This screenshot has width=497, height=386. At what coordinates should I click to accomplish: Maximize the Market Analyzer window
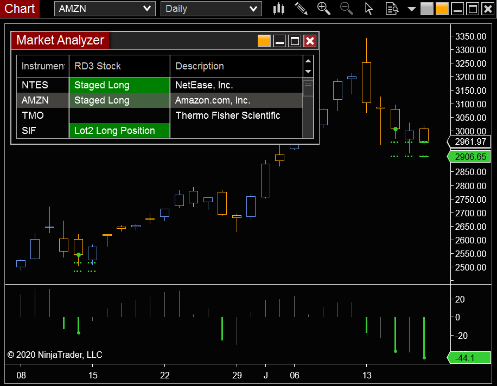tap(295, 41)
